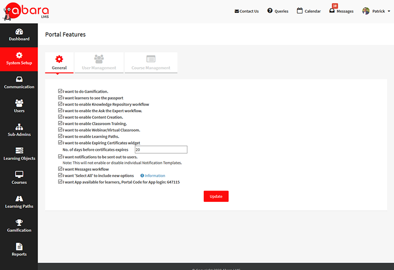Open the Courses monitor icon
Viewport: 394px width, 270px height.
pyautogui.click(x=19, y=174)
